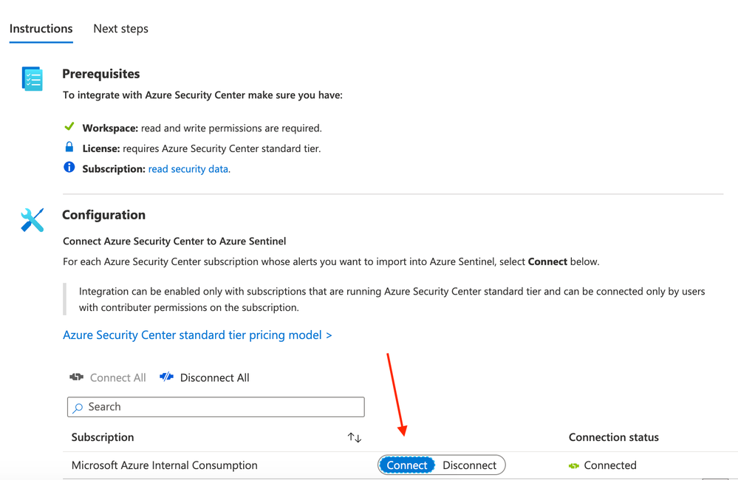Viewport: 738px width, 480px height.
Task: Click the Configuration tools icon
Action: coord(33,220)
